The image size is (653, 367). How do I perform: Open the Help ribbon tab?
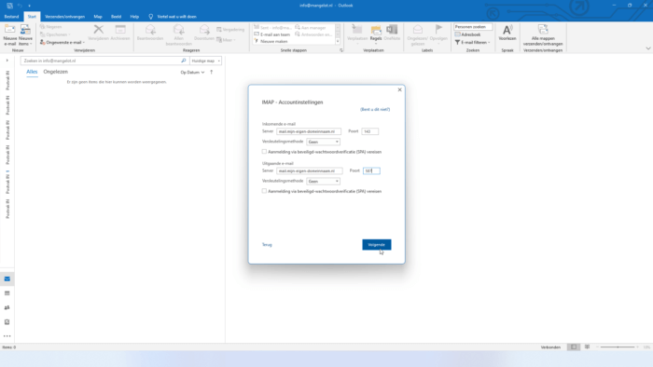tap(134, 17)
